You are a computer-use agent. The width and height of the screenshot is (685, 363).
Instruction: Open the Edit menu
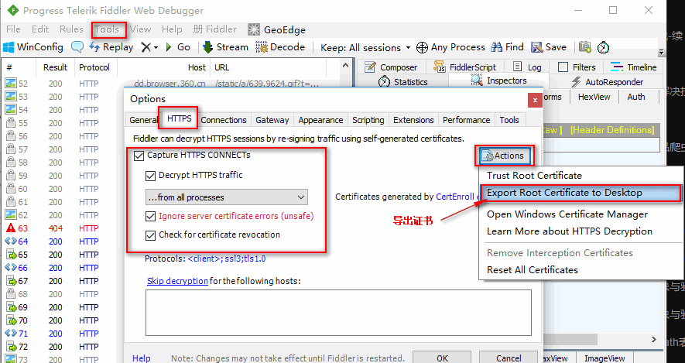(x=40, y=29)
